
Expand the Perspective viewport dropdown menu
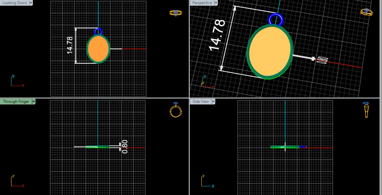coord(216,3)
